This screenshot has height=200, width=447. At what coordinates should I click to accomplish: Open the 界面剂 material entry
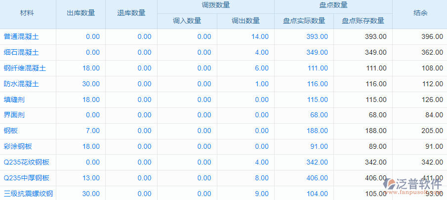pyautogui.click(x=14, y=115)
